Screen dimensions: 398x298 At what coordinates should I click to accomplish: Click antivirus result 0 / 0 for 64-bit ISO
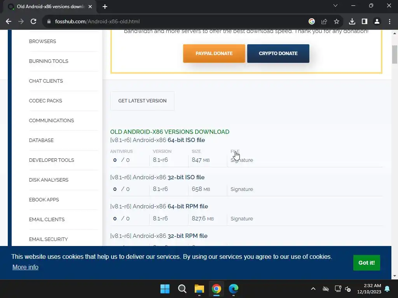pyautogui.click(x=121, y=160)
